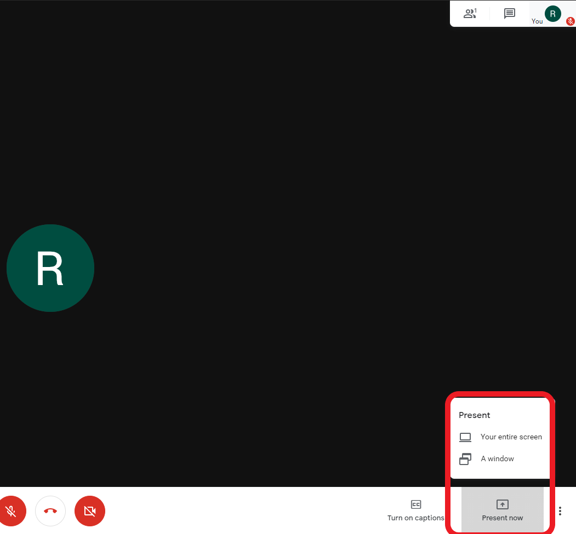Click the participant count number badge

click(x=476, y=10)
